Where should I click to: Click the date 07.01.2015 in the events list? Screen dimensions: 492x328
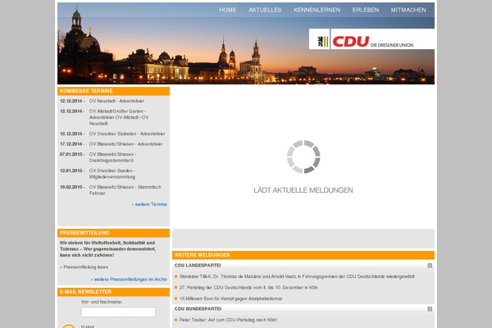(71, 154)
